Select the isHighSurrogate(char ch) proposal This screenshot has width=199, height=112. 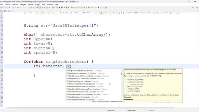(94, 71)
